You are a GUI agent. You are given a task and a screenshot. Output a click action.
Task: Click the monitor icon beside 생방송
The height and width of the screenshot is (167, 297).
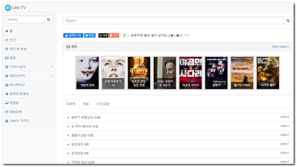coord(7,103)
